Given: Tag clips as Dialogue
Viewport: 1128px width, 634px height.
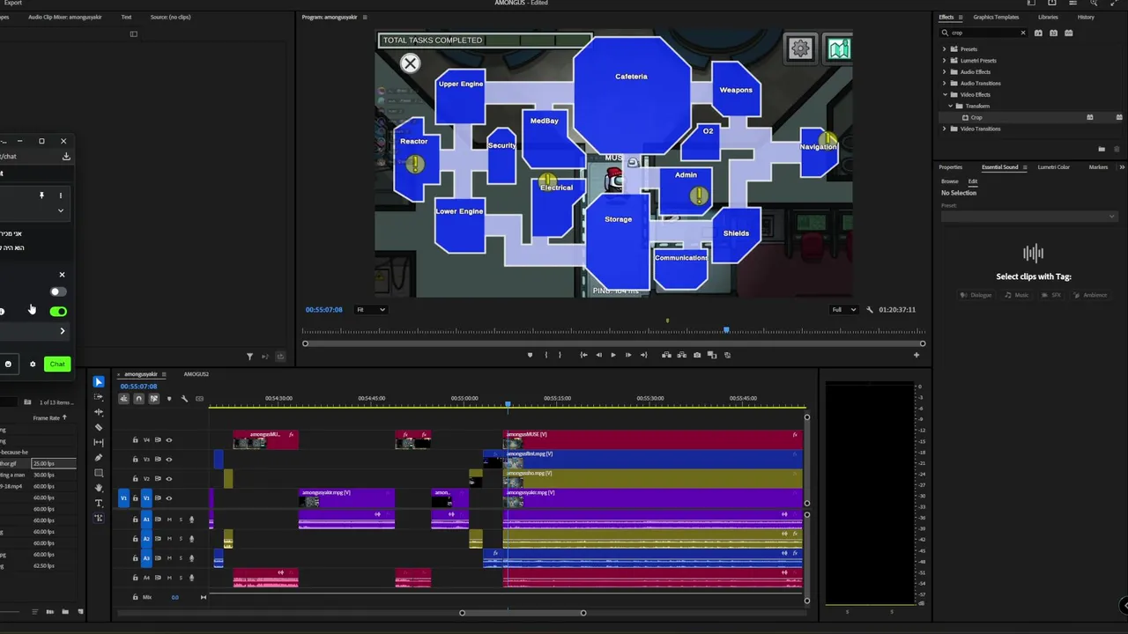Looking at the screenshot, I should 976,295.
